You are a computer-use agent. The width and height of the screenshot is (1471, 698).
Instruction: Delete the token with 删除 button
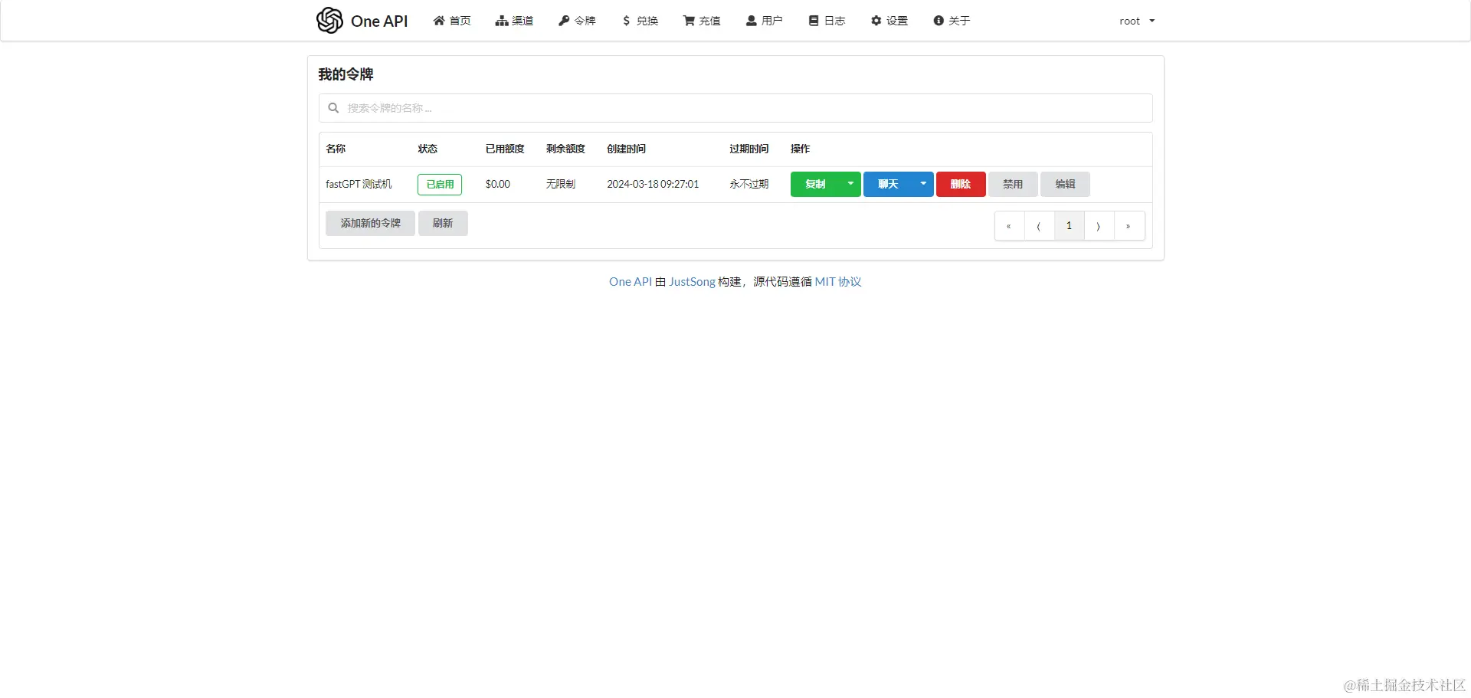tap(961, 184)
